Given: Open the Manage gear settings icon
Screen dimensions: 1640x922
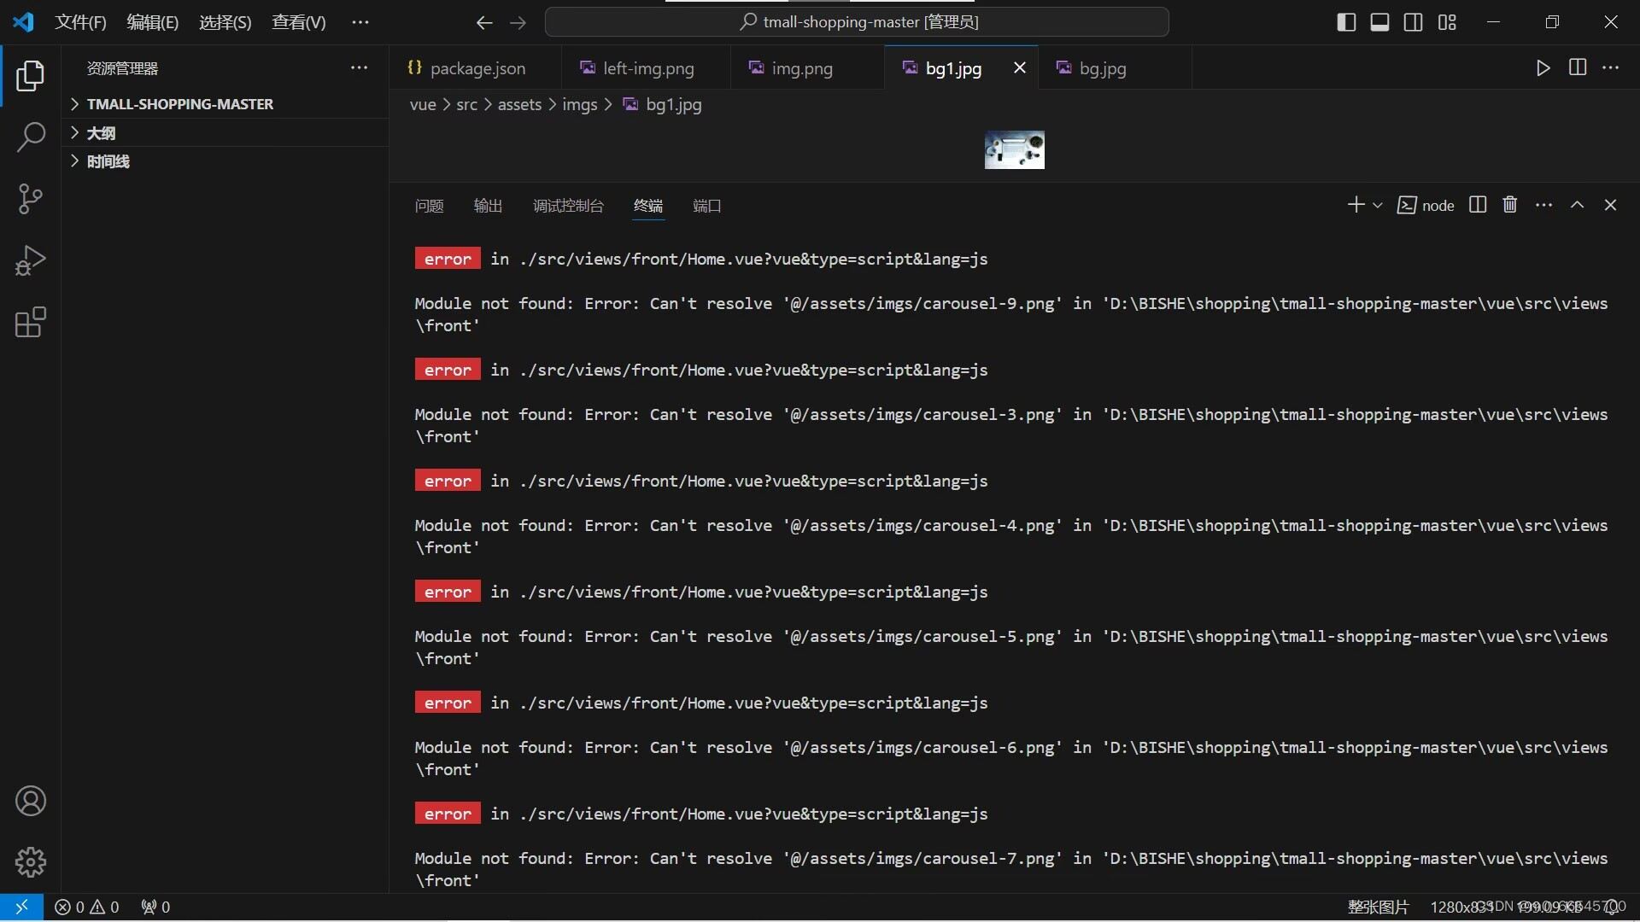Looking at the screenshot, I should pos(31,862).
